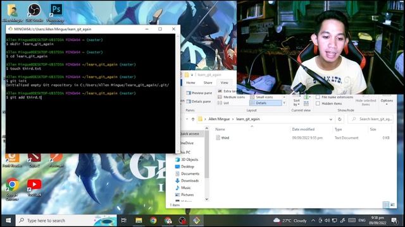
Task: Select the View ribbon tab
Action: pos(224,83)
